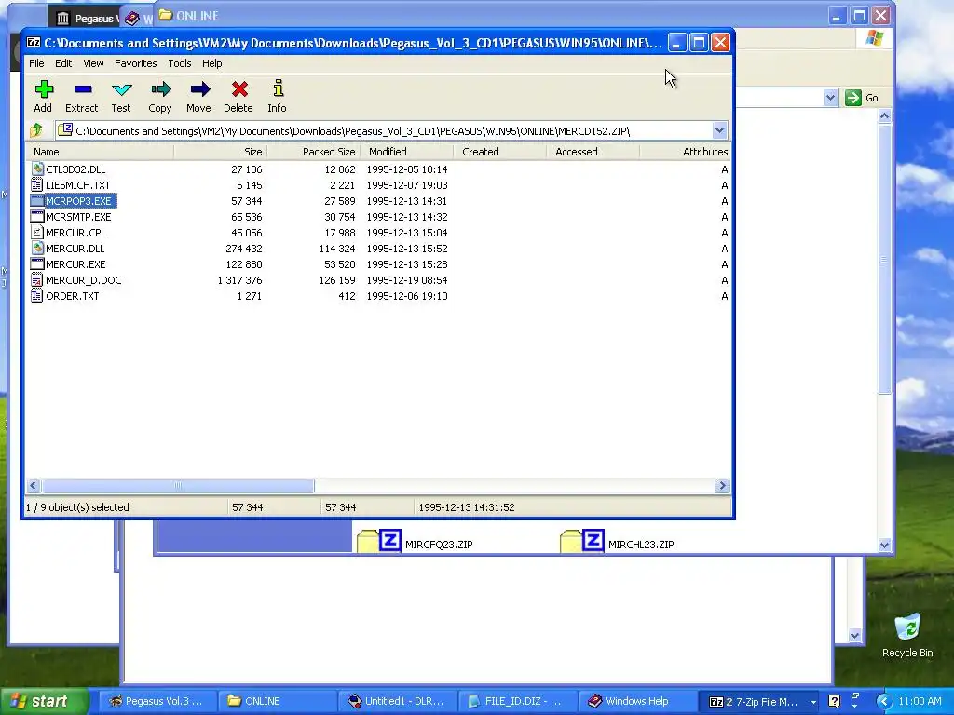Open the File menu
The width and height of the screenshot is (954, 715).
click(x=36, y=63)
